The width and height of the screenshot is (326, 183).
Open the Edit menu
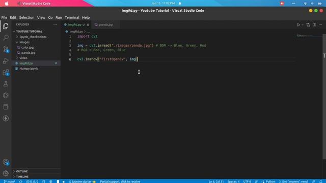click(13, 18)
